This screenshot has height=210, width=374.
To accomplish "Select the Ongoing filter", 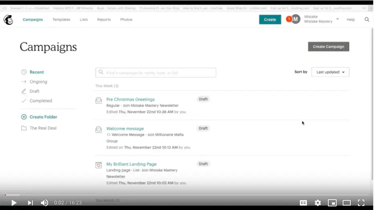I will [x=39, y=82].
